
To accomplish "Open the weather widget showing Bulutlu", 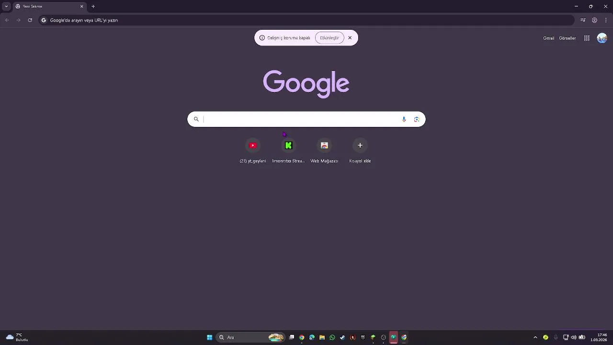I will click(x=17, y=337).
